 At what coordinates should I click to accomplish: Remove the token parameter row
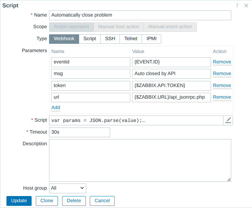(x=222, y=85)
